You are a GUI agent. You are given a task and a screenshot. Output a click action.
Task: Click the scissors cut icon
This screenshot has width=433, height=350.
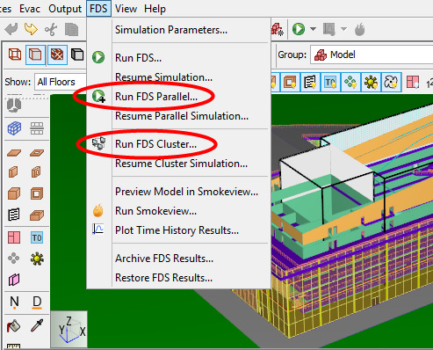click(x=51, y=30)
